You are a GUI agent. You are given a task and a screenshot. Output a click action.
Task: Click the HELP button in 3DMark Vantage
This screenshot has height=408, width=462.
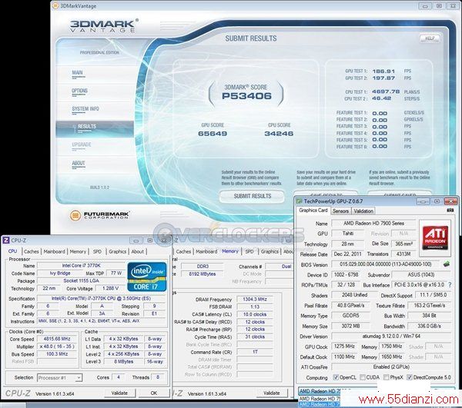point(430,38)
